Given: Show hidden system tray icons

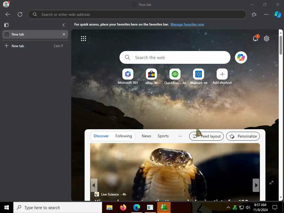Looking at the screenshot, I should coord(228,207).
